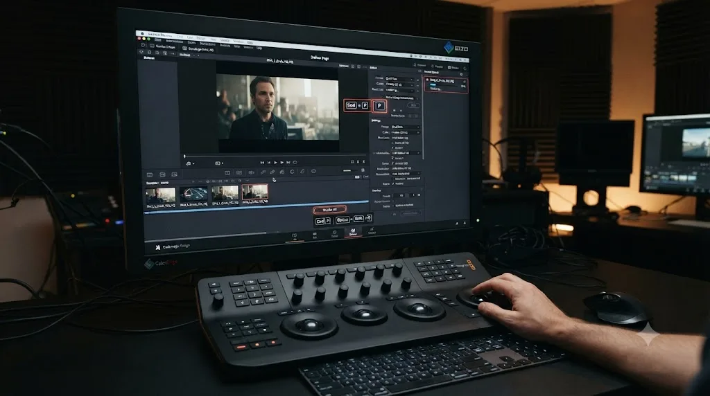Click the grid icon beside the zoom slider
This screenshot has width=710, height=396.
[x=363, y=170]
